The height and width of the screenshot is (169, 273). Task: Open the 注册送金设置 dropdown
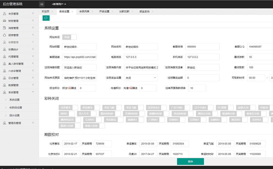tap(141, 78)
